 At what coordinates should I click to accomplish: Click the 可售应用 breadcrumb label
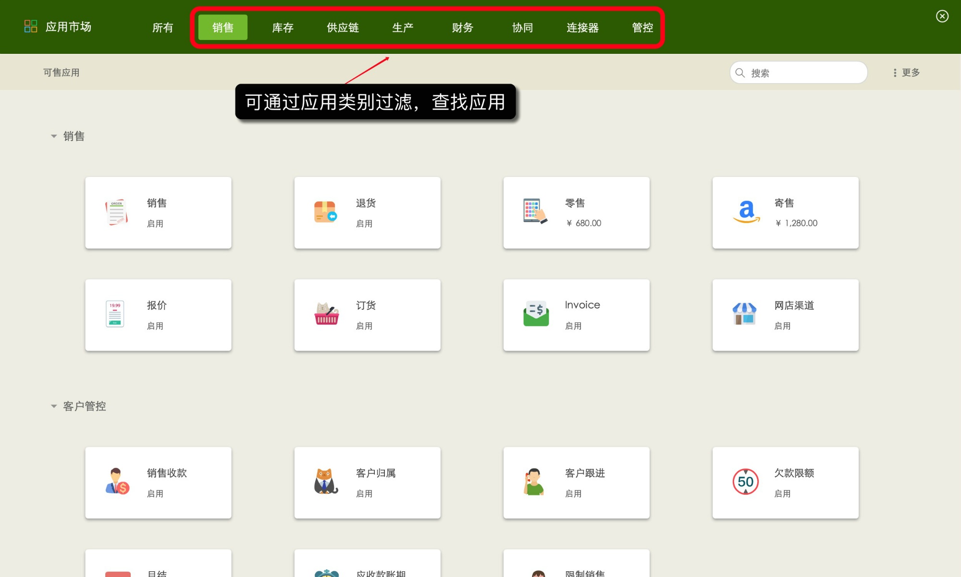(62, 73)
